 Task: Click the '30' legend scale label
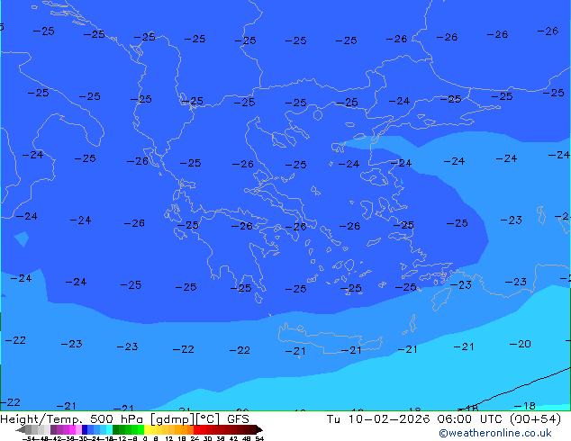point(207,439)
